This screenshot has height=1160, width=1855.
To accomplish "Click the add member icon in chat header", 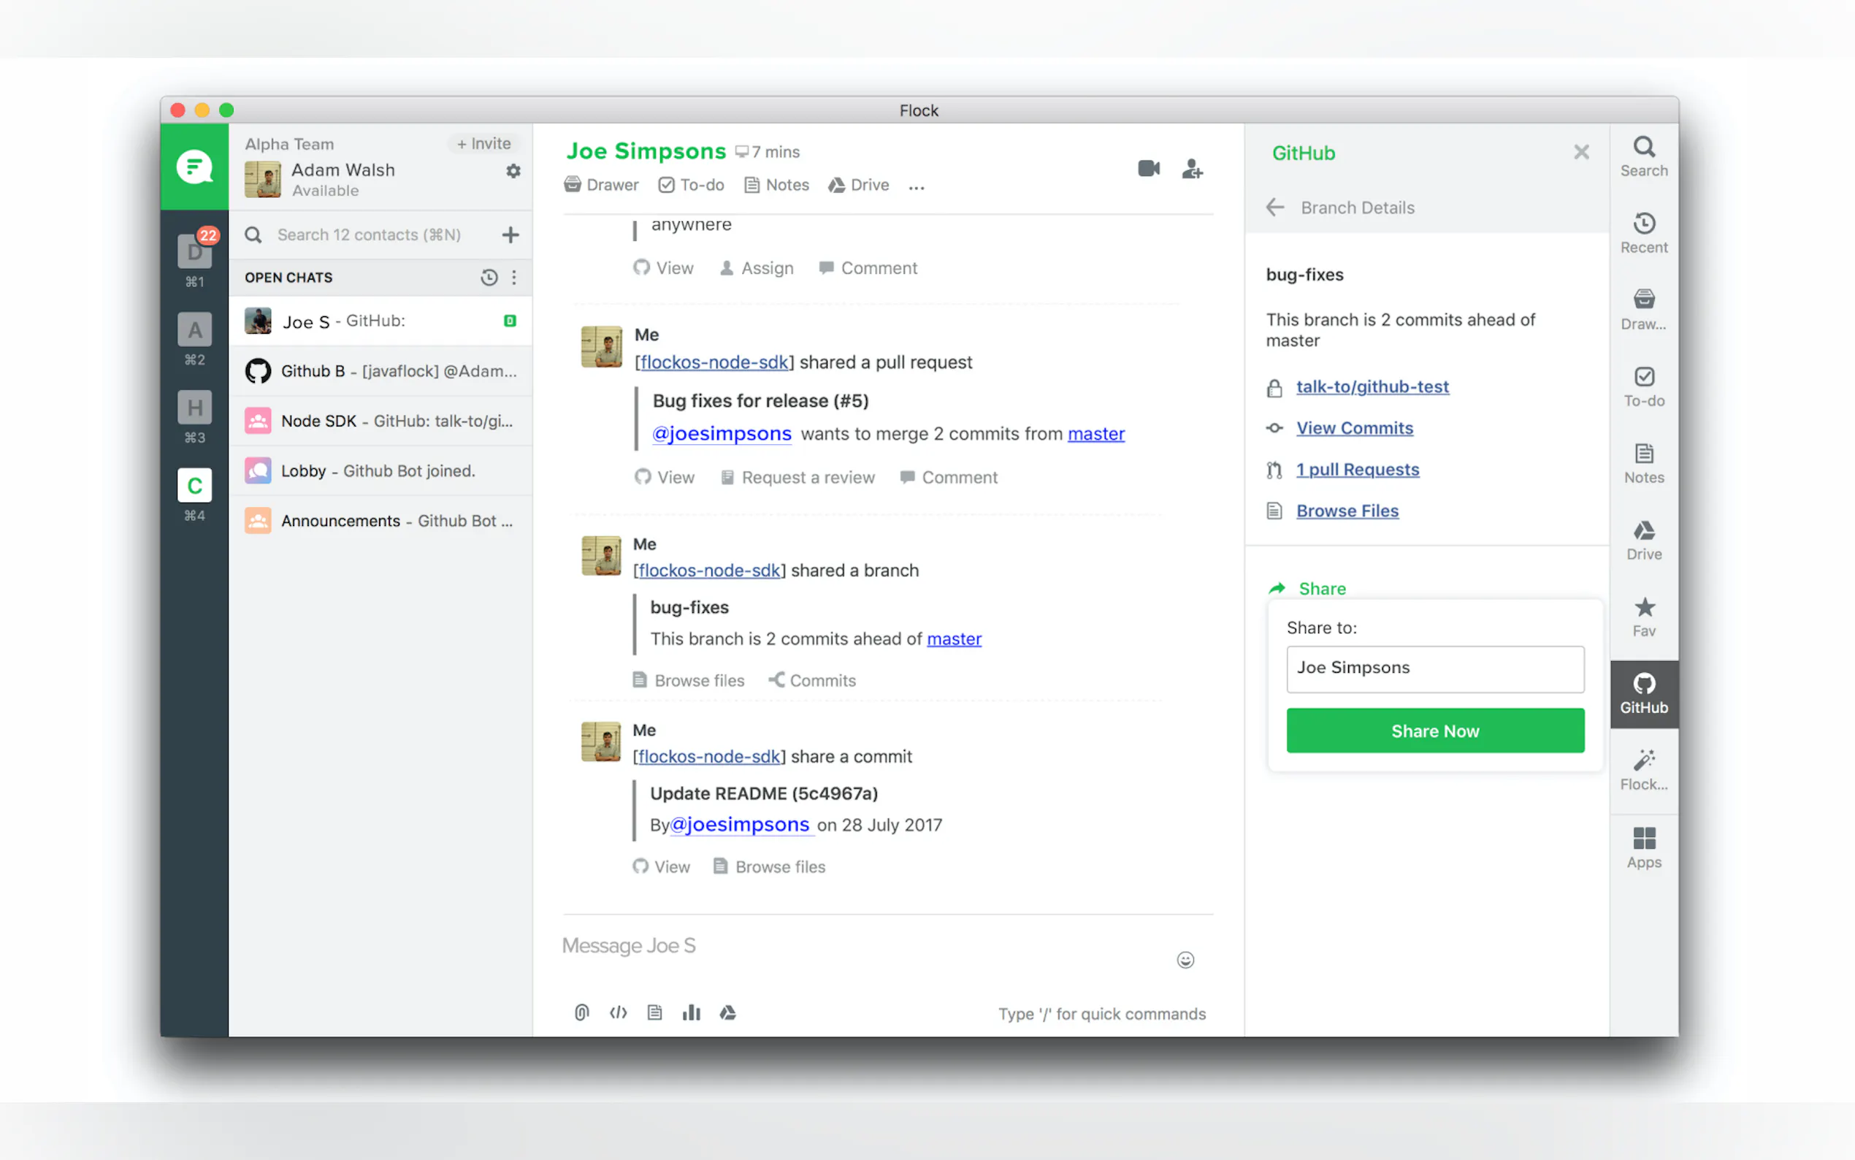I will (x=1192, y=168).
